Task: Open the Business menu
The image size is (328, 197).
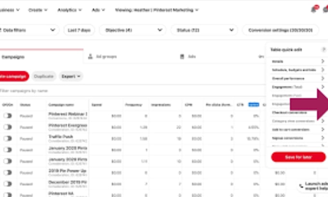Action: pyautogui.click(x=10, y=10)
